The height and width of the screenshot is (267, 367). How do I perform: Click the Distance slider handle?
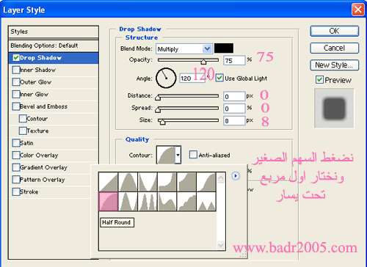[158, 98]
